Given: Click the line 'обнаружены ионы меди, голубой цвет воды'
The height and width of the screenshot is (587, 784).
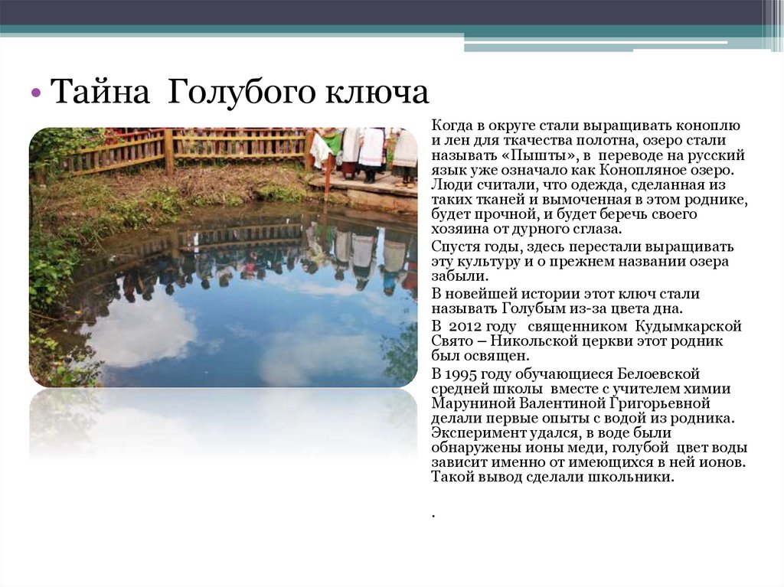Looking at the screenshot, I should coord(590,447).
